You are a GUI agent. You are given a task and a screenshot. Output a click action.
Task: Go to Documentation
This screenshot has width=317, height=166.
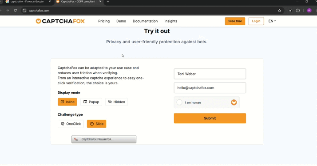coord(145,21)
